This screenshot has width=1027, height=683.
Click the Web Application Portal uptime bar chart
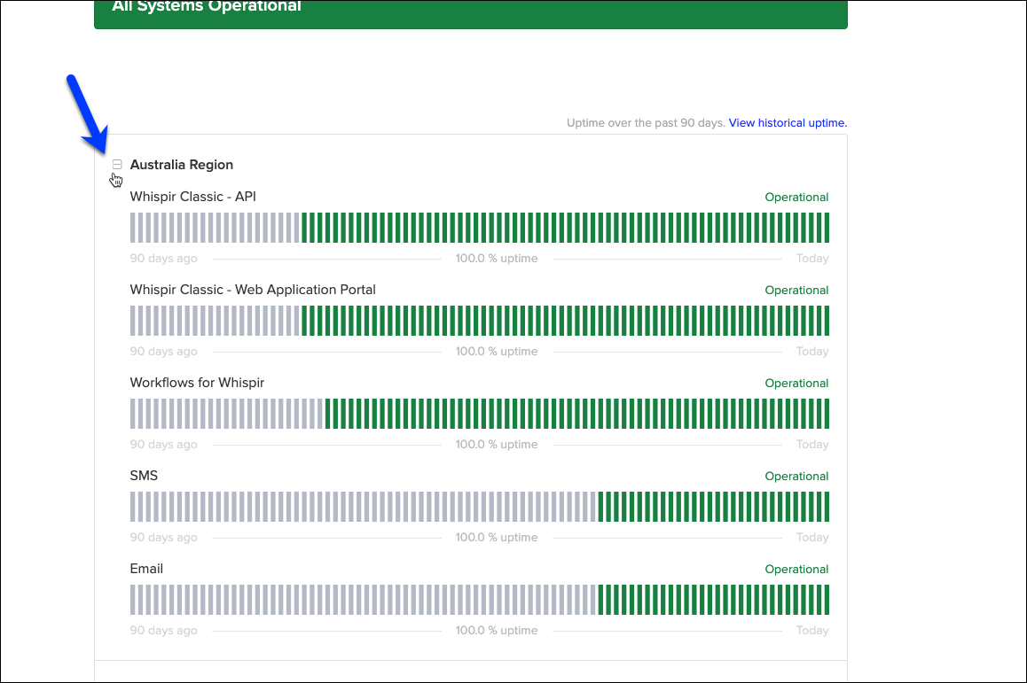coord(480,321)
